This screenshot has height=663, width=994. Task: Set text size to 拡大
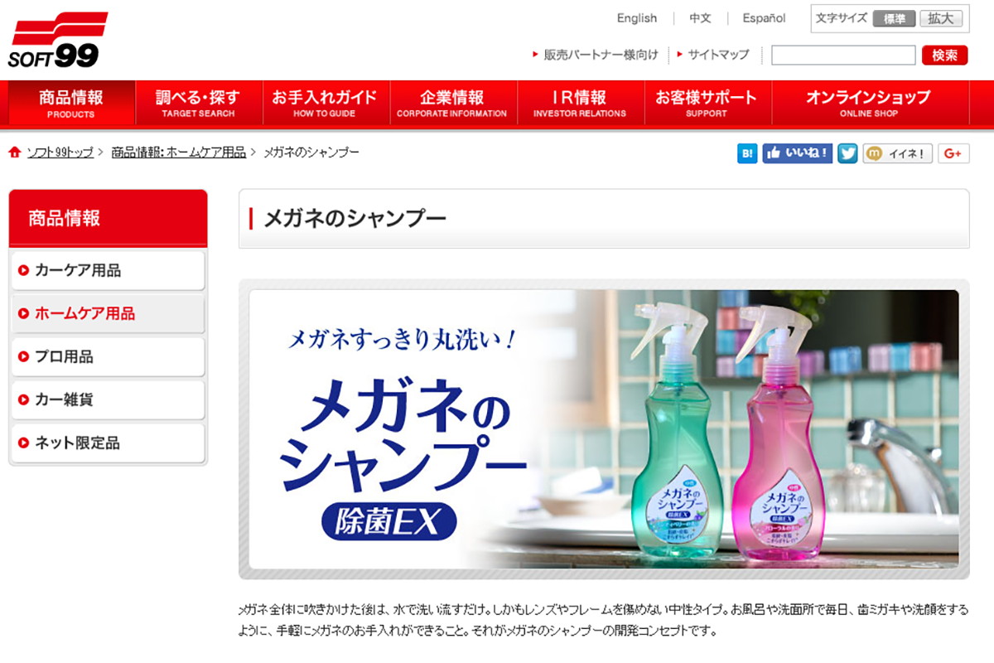[x=940, y=18]
